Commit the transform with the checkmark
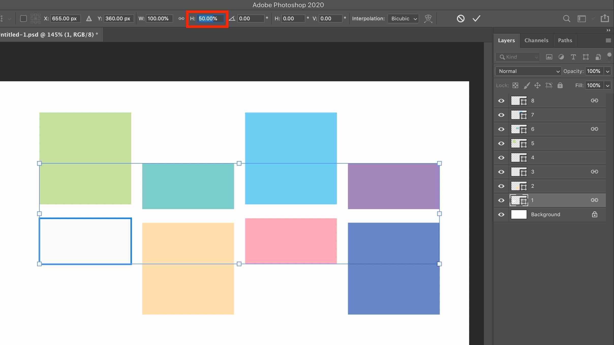The width and height of the screenshot is (614, 345). tap(476, 19)
